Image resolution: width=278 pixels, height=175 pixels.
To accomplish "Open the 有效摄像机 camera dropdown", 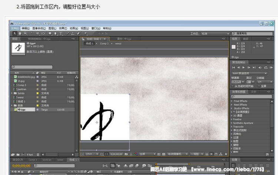I will pos(178,154).
